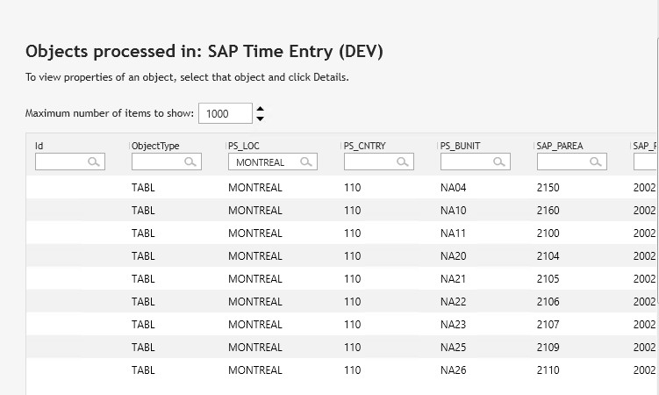
Task: Focus the maximum number of items field
Action: click(x=226, y=113)
